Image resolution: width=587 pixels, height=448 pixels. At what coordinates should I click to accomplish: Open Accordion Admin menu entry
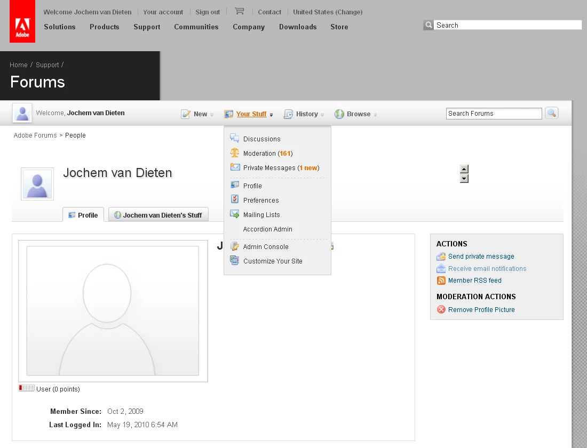coord(268,229)
